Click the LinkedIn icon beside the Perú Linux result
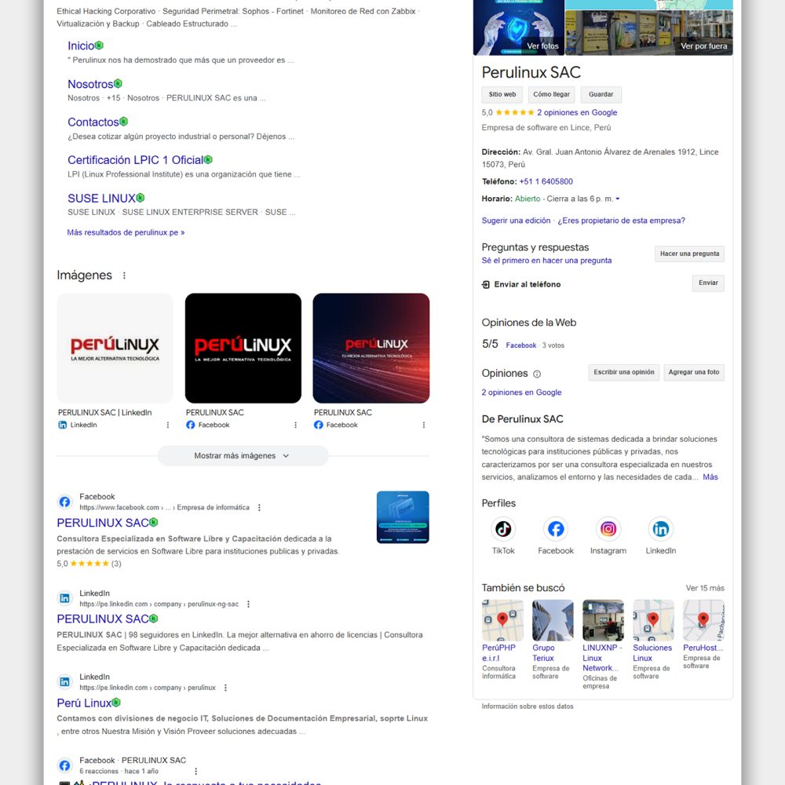The image size is (785, 785). pos(64,682)
